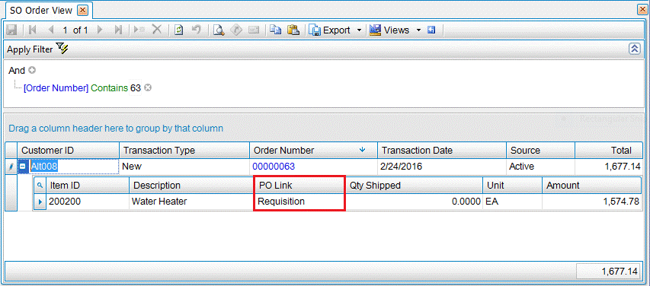Image resolution: width=650 pixels, height=286 pixels.
Task: Click the add new record icon
Action: [x=139, y=30]
